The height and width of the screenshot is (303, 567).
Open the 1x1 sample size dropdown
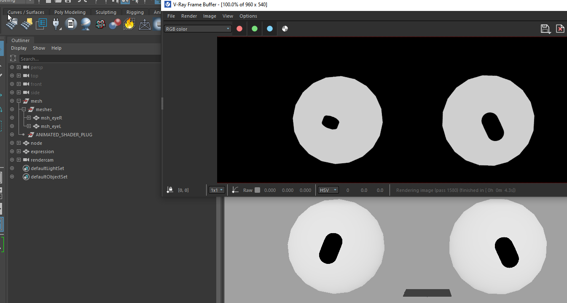pyautogui.click(x=217, y=190)
